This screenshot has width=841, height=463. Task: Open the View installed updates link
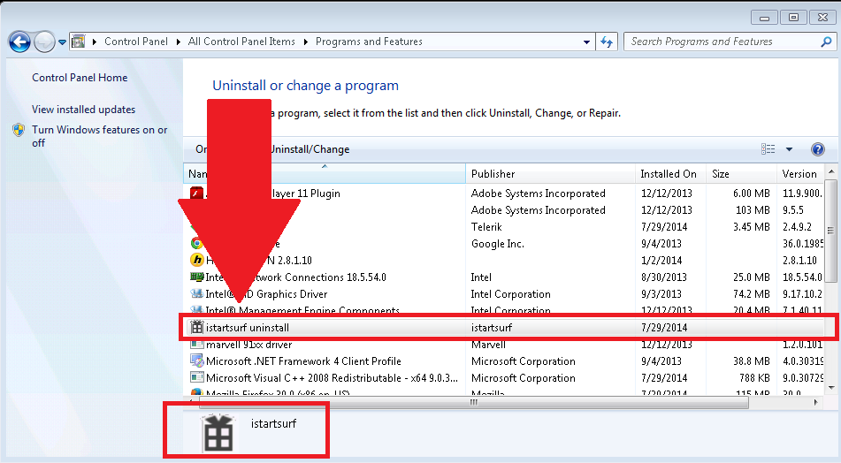(84, 110)
